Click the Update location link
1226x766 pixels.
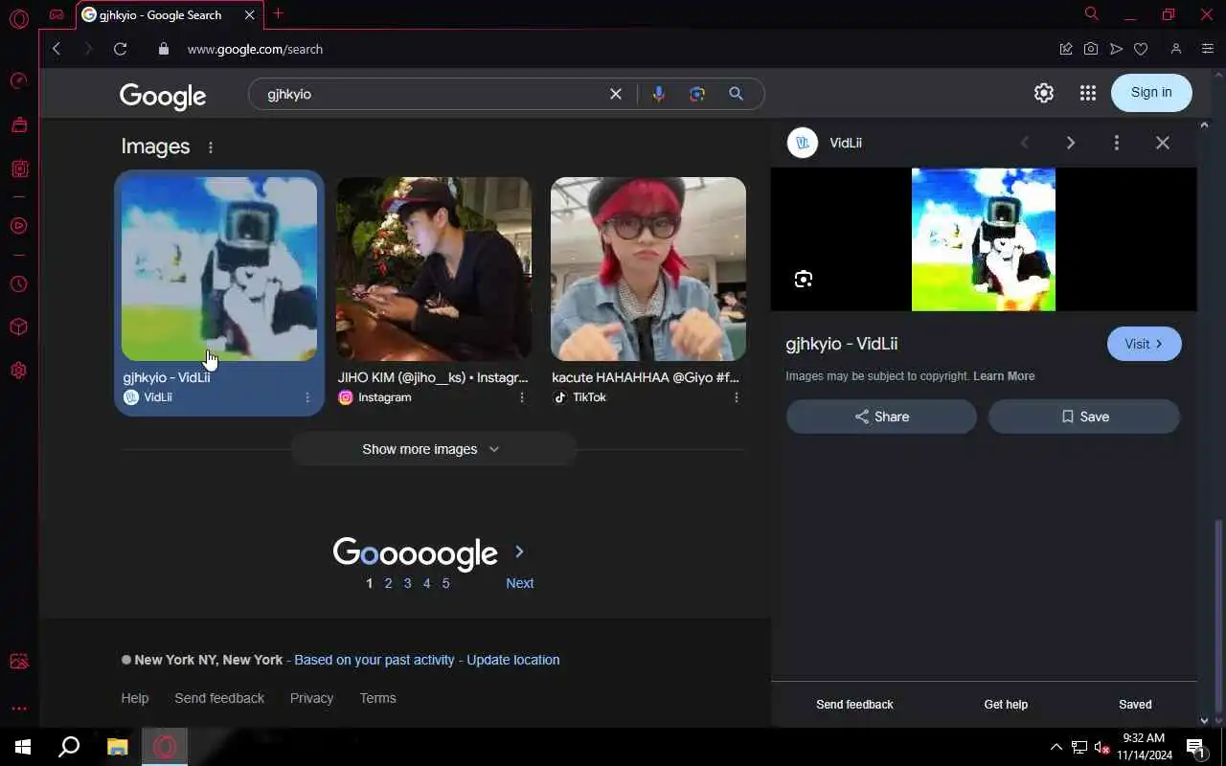513,660
